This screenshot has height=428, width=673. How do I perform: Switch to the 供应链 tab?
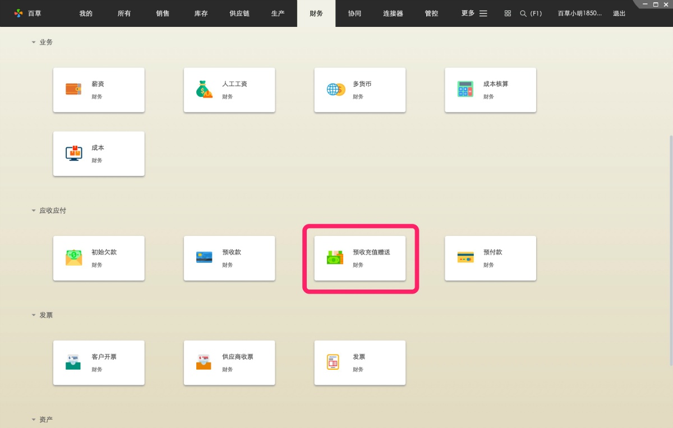[x=239, y=13]
